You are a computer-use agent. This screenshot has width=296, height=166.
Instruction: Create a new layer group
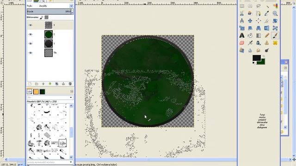pyautogui.click(x=37, y=84)
